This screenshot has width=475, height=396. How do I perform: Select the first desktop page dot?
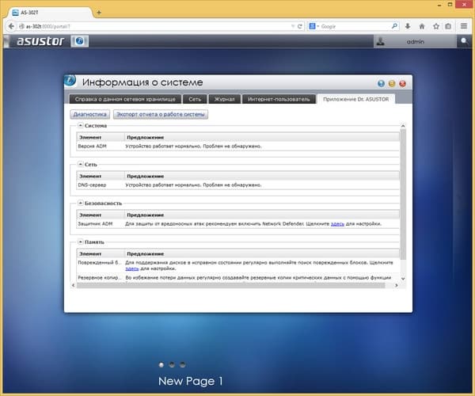pos(161,365)
